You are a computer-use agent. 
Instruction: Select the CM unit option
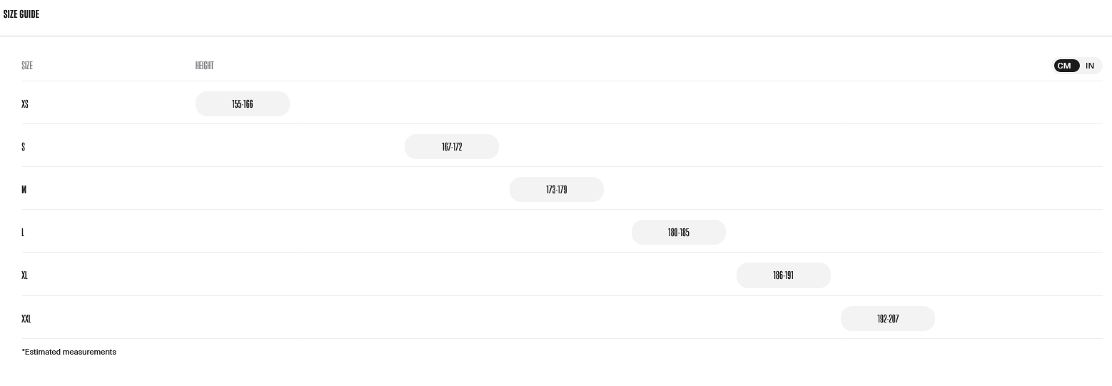point(1064,66)
